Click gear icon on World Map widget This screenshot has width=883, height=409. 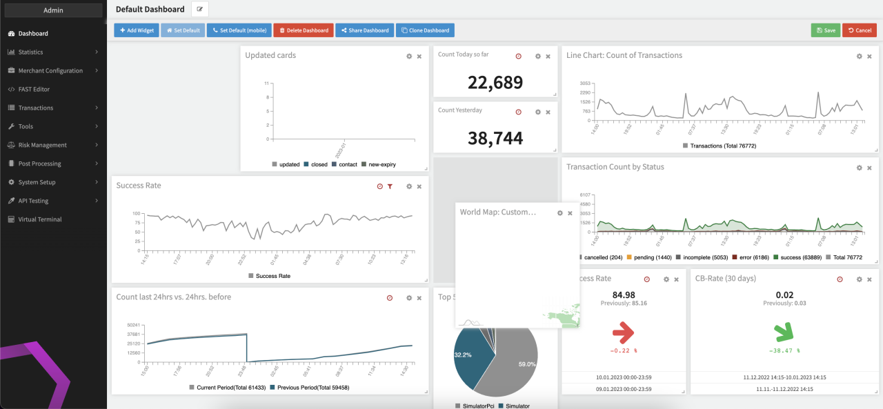(560, 213)
